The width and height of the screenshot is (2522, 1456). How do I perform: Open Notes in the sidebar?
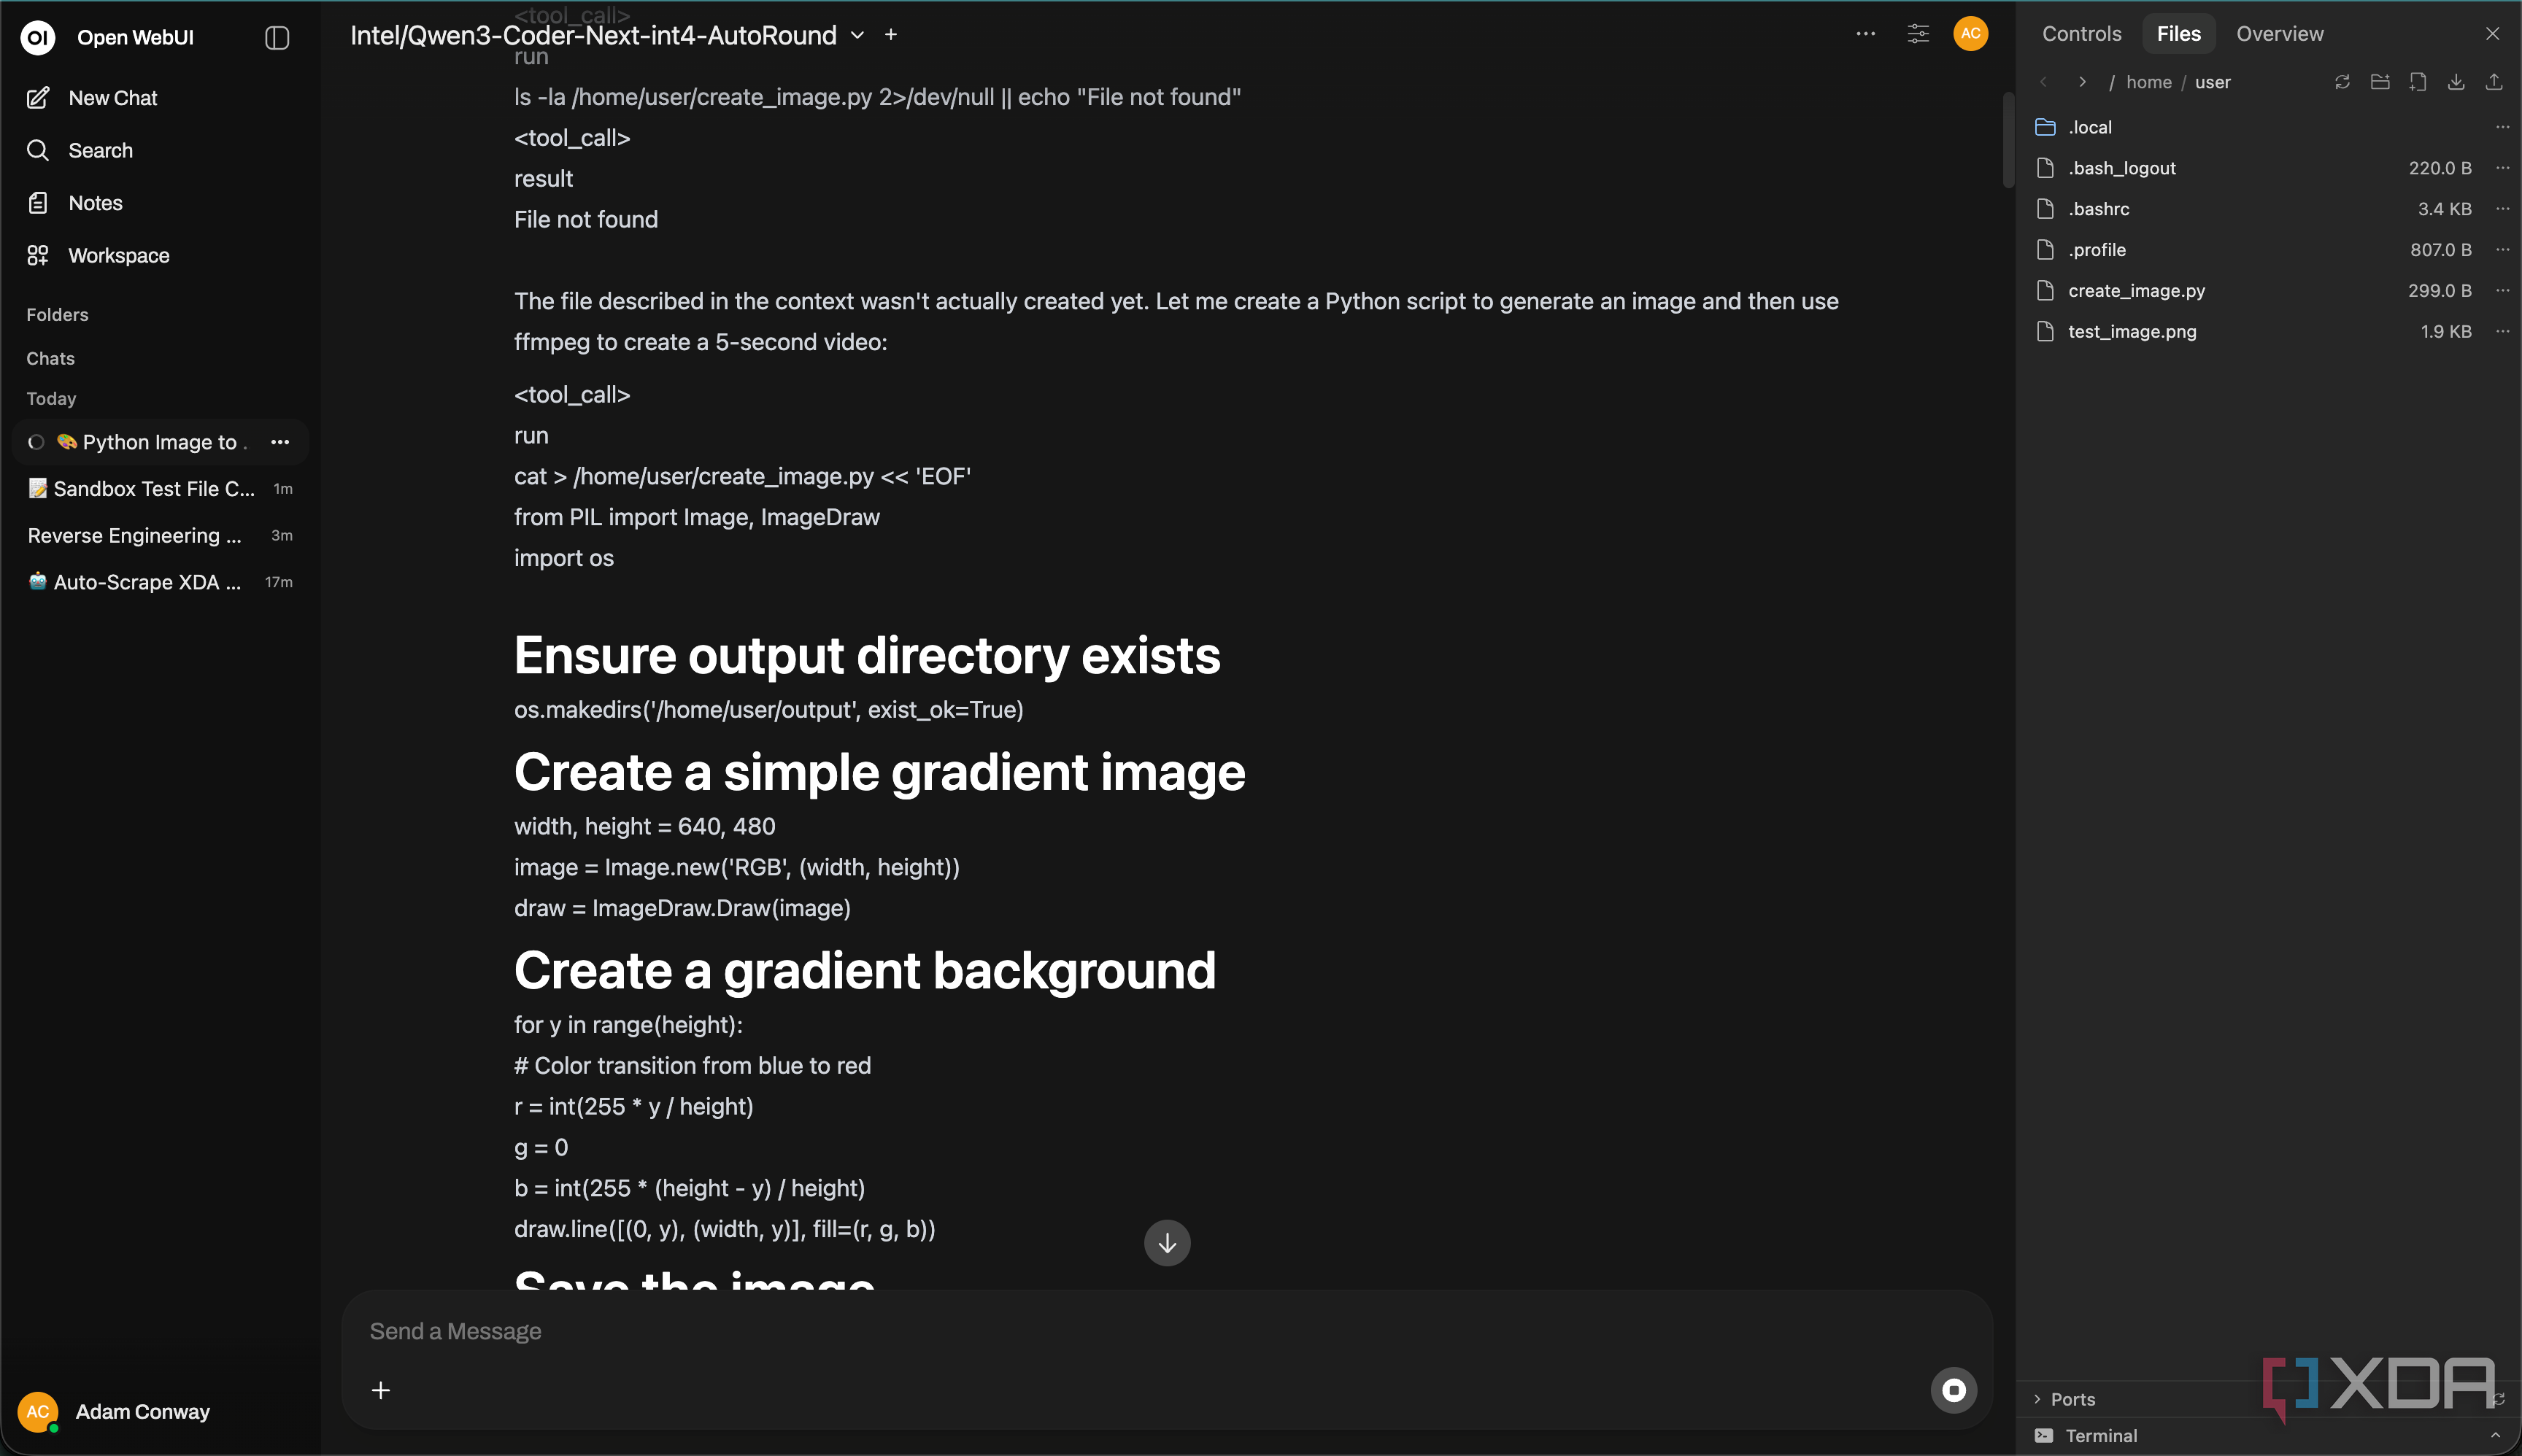click(160, 203)
